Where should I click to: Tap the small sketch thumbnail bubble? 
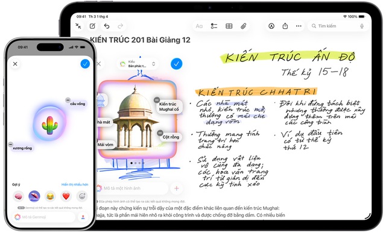[x=101, y=101]
